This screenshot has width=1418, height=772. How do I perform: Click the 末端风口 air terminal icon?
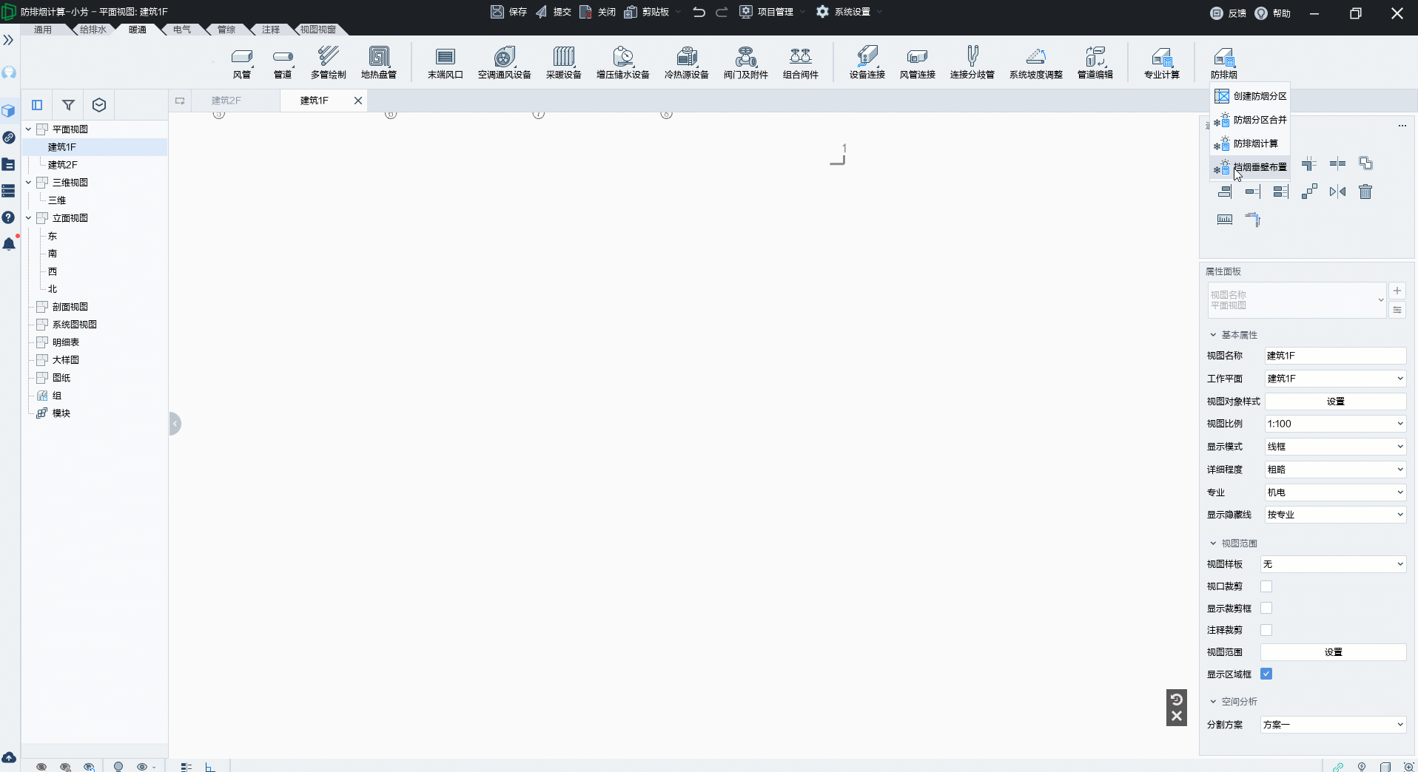point(445,62)
